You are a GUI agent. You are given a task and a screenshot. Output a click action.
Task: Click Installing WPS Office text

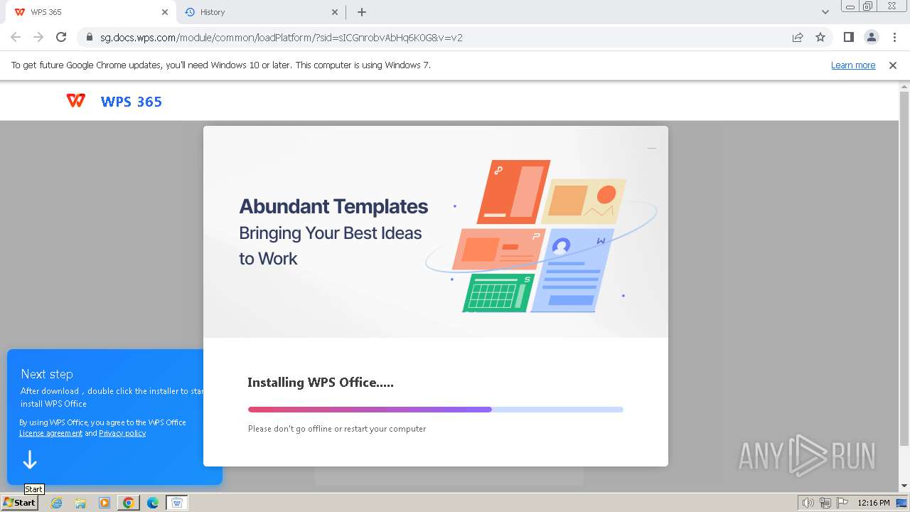point(321,383)
